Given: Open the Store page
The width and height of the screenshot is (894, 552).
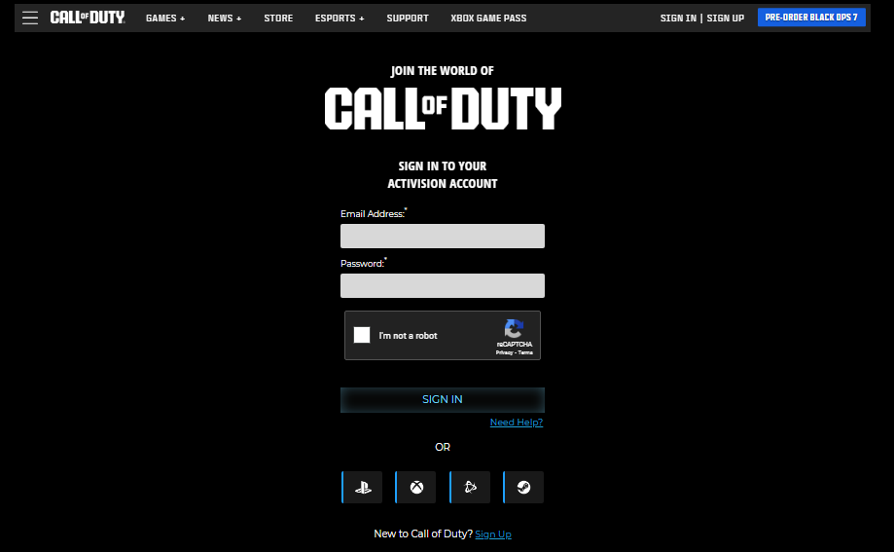Looking at the screenshot, I should click(x=278, y=18).
